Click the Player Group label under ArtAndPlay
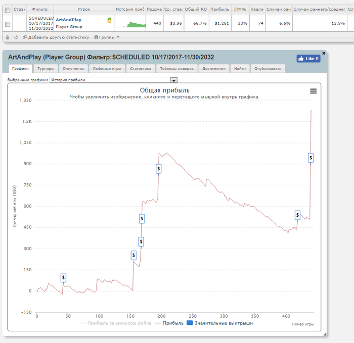354x343 pixels. pyautogui.click(x=69, y=27)
